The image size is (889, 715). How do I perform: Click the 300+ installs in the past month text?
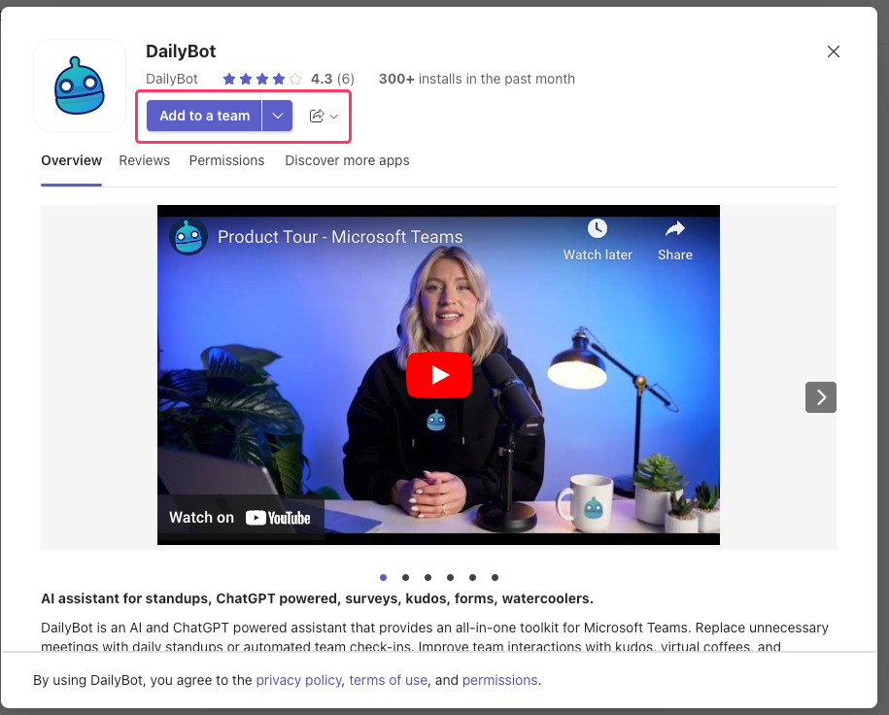pyautogui.click(x=477, y=79)
